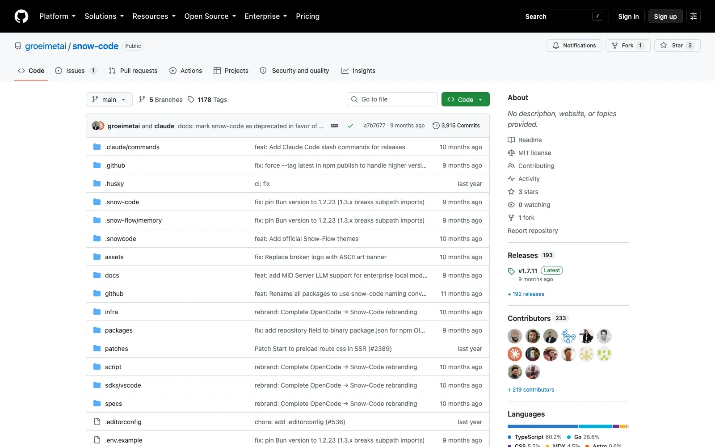Open the main branch dropdown
Image resolution: width=715 pixels, height=447 pixels.
(109, 99)
